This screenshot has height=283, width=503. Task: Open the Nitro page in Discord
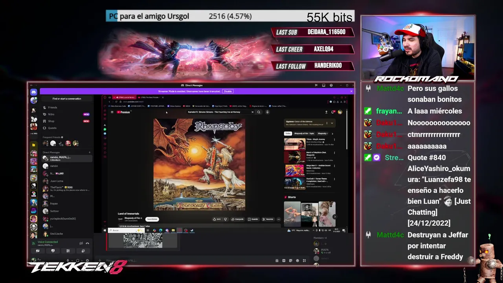click(x=66, y=114)
